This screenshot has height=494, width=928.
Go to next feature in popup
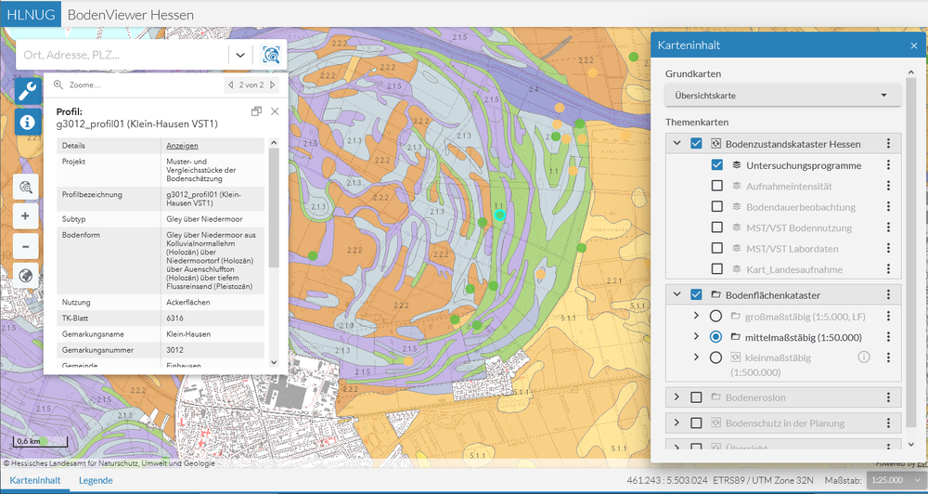tap(271, 84)
